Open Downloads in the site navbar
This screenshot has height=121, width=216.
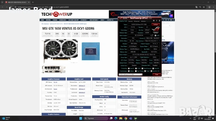pos(63,20)
